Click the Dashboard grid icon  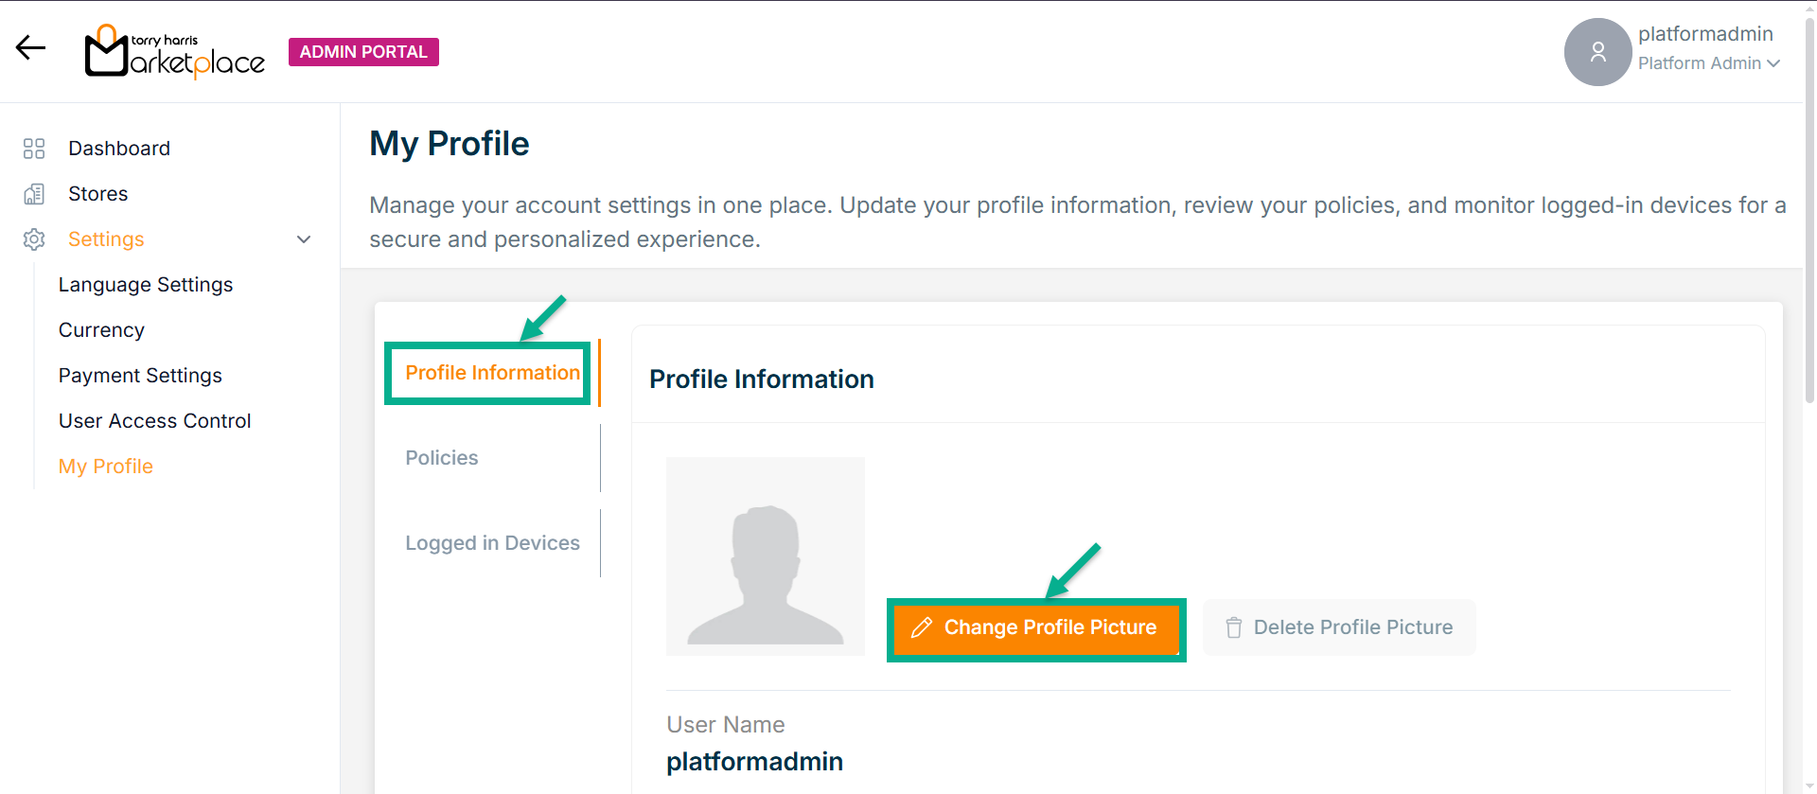[x=34, y=149]
